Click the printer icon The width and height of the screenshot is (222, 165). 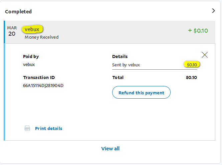click(x=27, y=128)
